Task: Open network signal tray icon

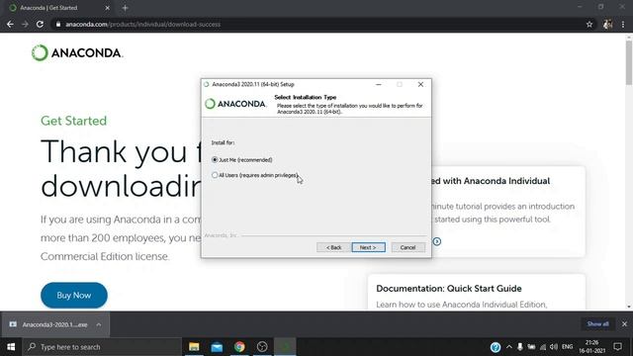Action: tap(543, 347)
